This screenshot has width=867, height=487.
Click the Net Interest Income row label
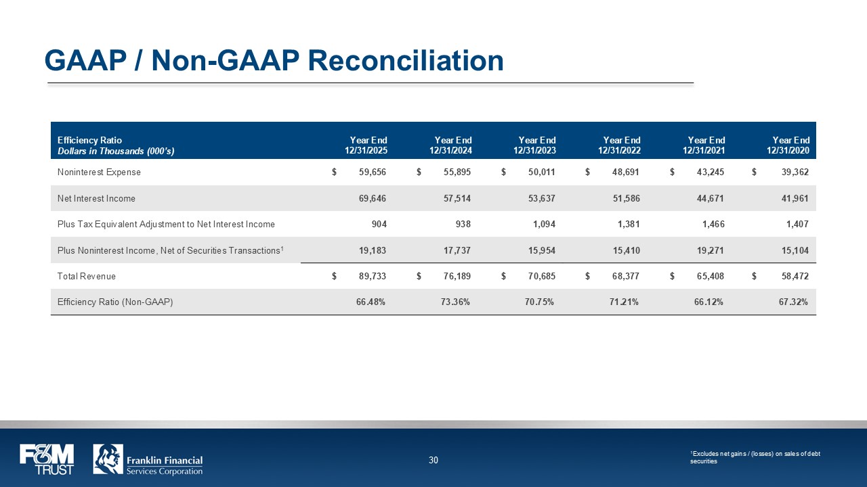pyautogui.click(x=96, y=198)
